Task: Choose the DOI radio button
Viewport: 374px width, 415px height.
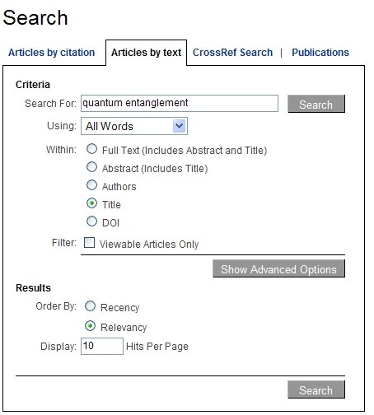Action: (91, 221)
